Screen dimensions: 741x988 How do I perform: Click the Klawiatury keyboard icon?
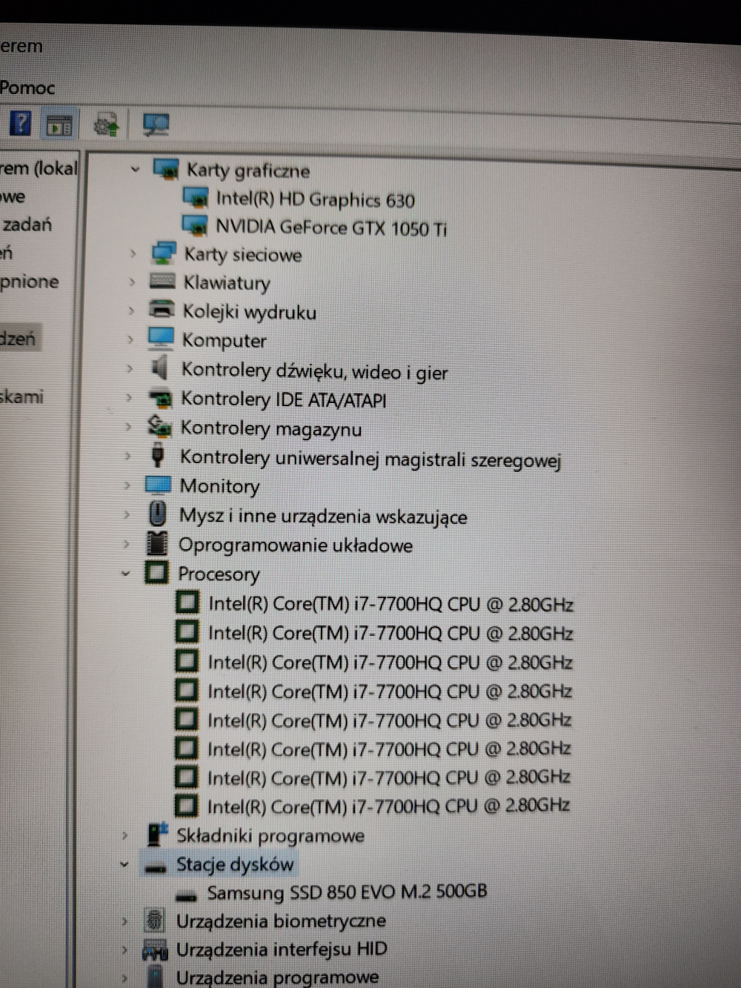[x=162, y=281]
